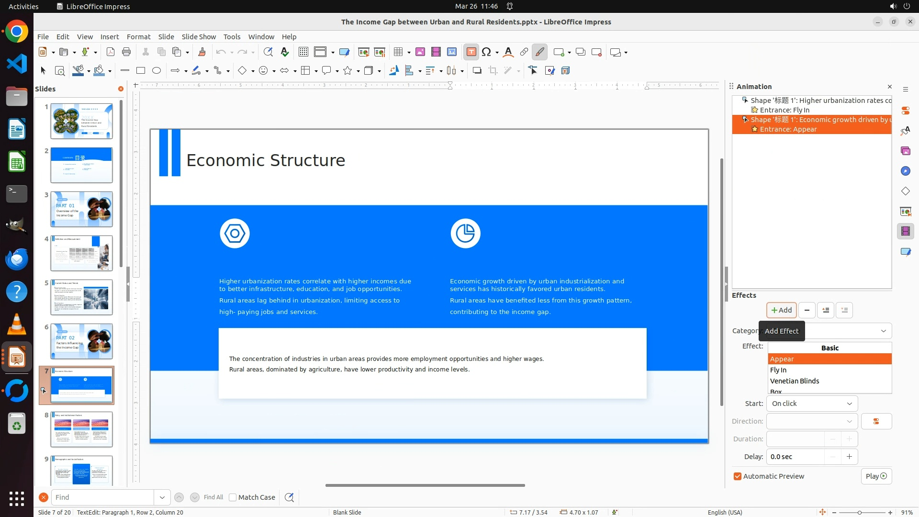Click the Print toolbar icon
This screenshot has width=919, height=517.
pyautogui.click(x=126, y=52)
